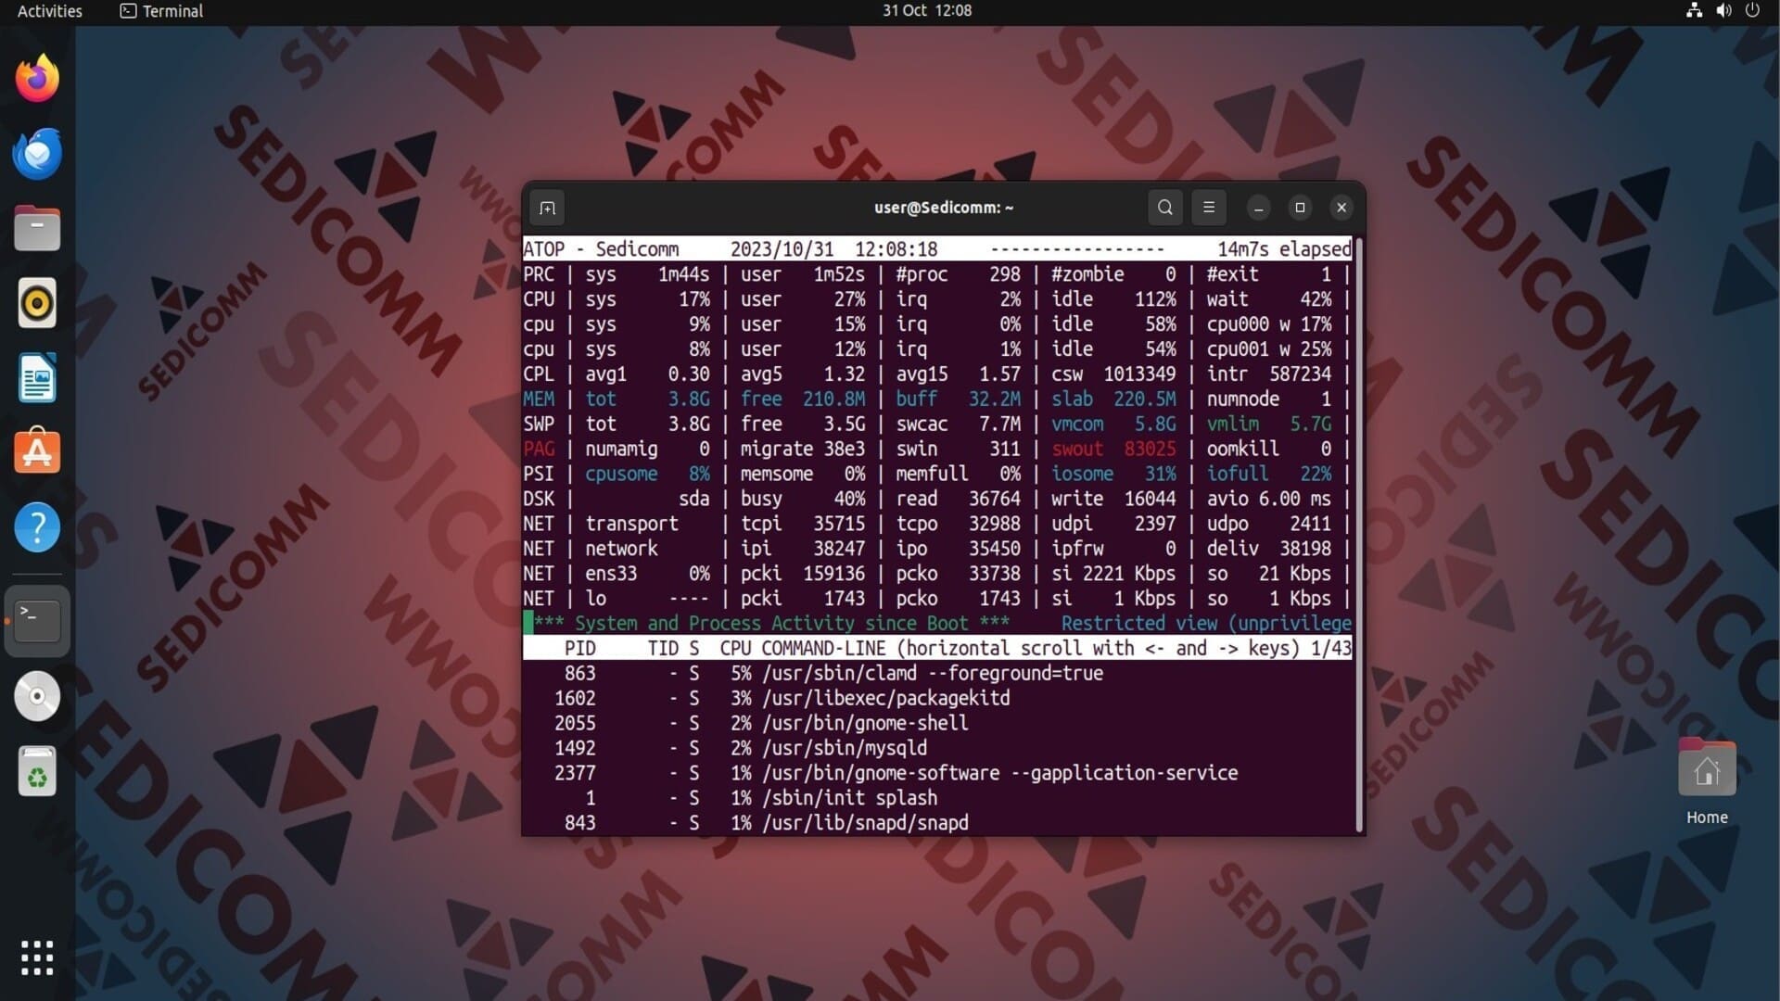This screenshot has height=1001, width=1780.
Task: Open the optical disc dock icon
Action: pyautogui.click(x=37, y=696)
